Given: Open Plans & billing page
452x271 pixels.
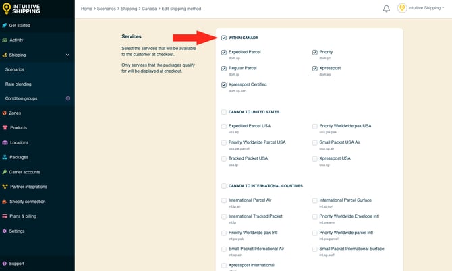Looking at the screenshot, I should (x=23, y=216).
